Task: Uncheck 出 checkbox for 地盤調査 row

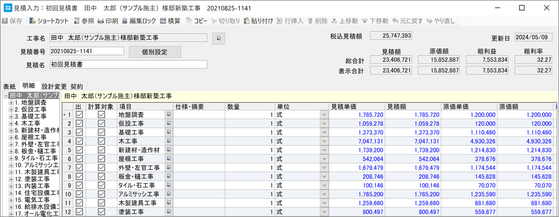Action: (79, 115)
